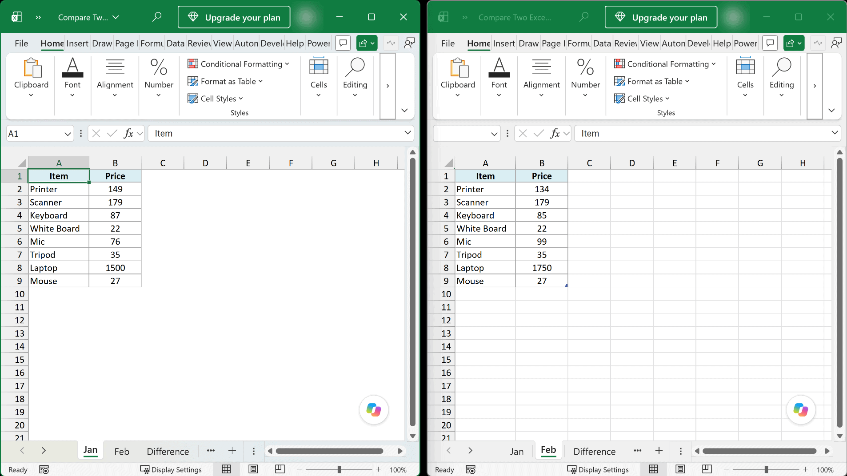Open Font group in left Excel window
This screenshot has height=476, width=847.
click(x=72, y=78)
